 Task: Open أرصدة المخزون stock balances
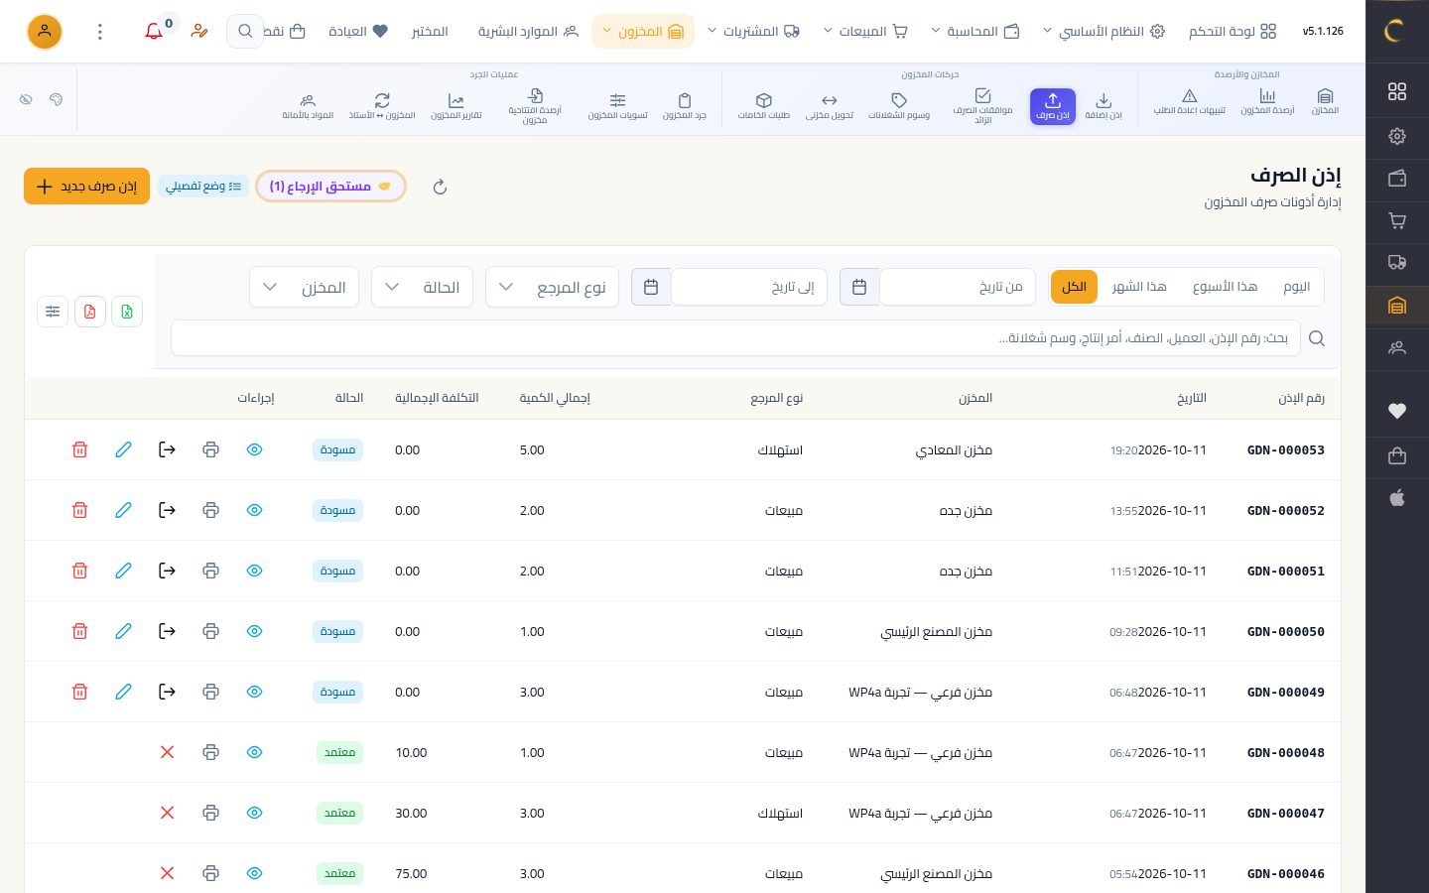click(1267, 102)
